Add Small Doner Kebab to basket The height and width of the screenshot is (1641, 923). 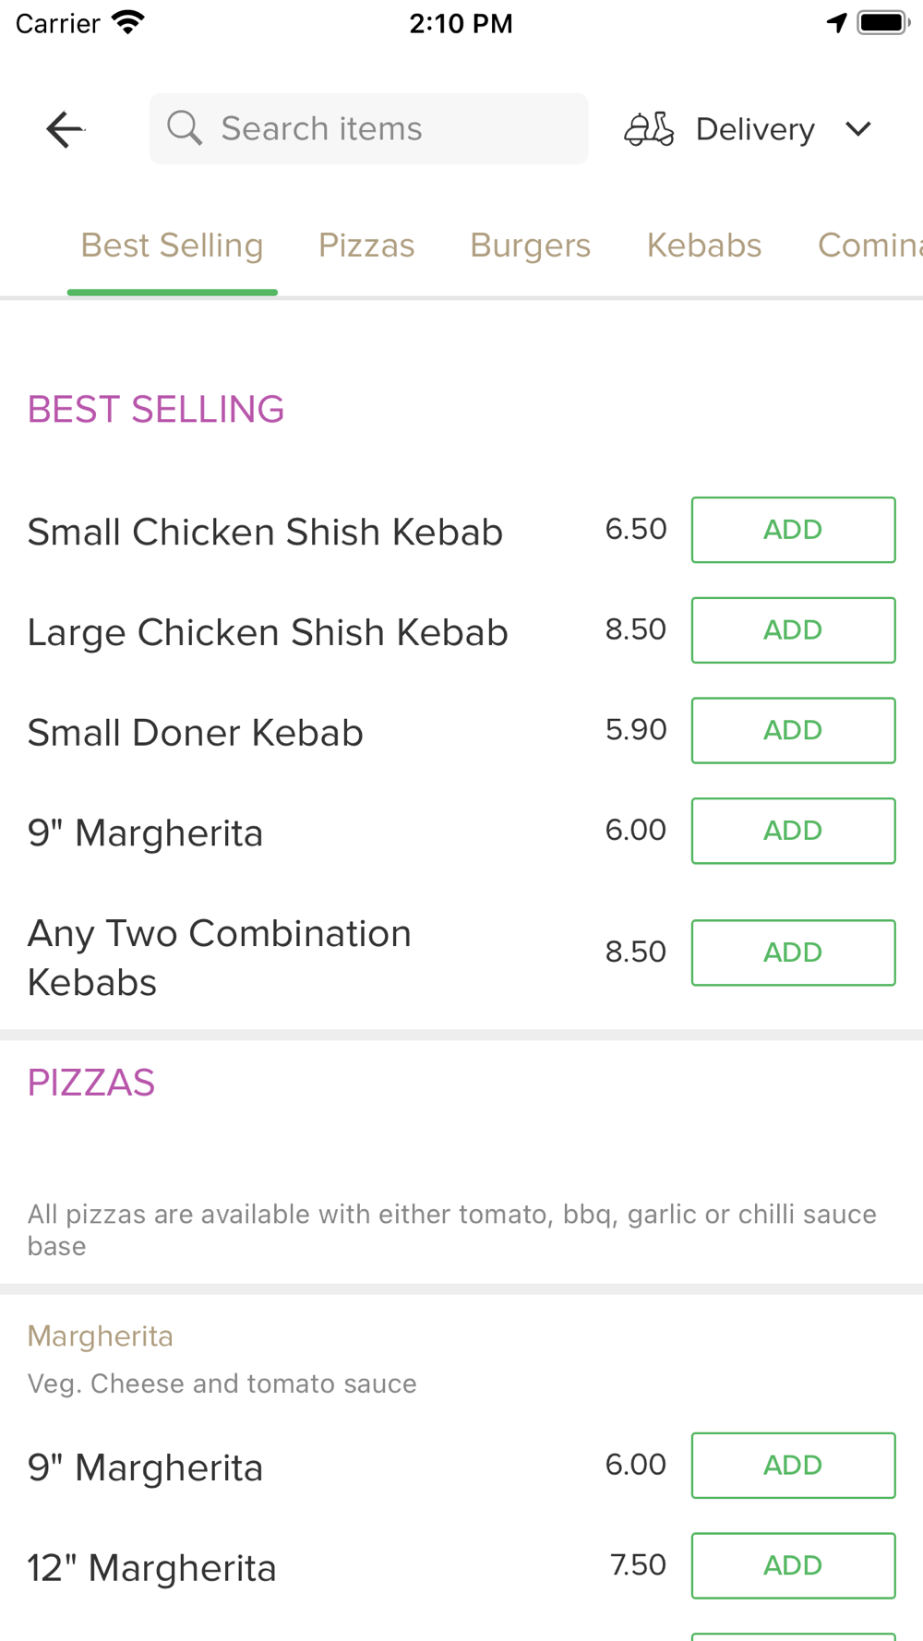[793, 730]
